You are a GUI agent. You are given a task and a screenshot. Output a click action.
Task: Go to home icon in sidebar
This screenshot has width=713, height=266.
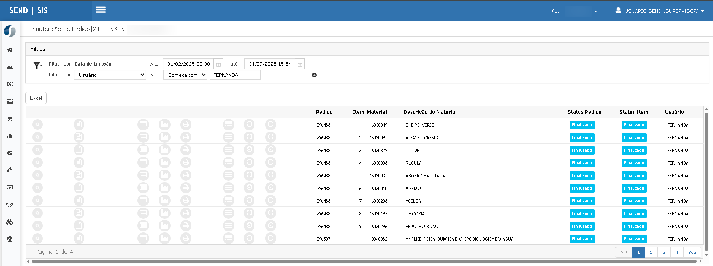coord(10,50)
